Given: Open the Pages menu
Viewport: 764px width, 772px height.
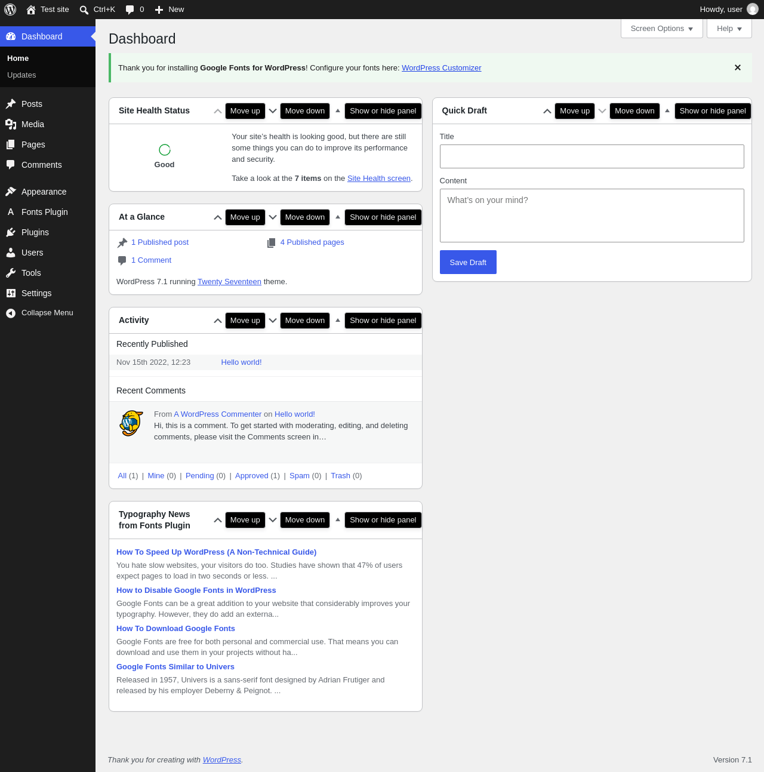Looking at the screenshot, I should pos(48,144).
